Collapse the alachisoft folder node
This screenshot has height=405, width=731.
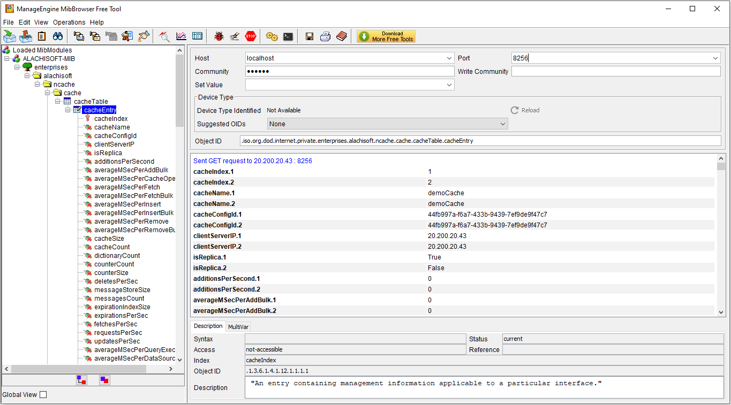pos(27,76)
